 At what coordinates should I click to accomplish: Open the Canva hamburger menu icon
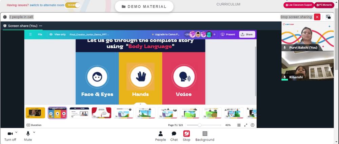[x=31, y=34]
